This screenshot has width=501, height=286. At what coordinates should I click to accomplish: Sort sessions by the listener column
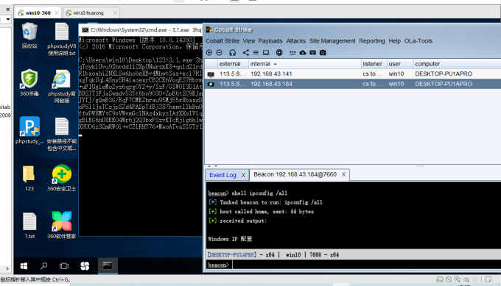[374, 64]
